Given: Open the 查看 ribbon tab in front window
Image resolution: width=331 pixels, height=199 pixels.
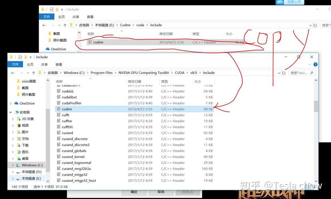Looking at the screenshot, I should pyautogui.click(x=59, y=64).
